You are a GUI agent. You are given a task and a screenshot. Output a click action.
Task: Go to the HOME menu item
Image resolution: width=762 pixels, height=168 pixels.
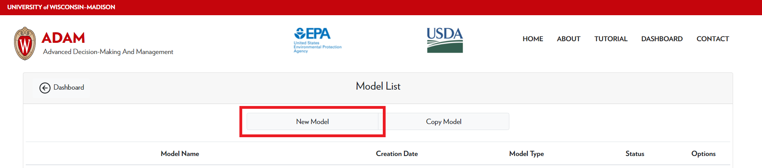click(533, 39)
